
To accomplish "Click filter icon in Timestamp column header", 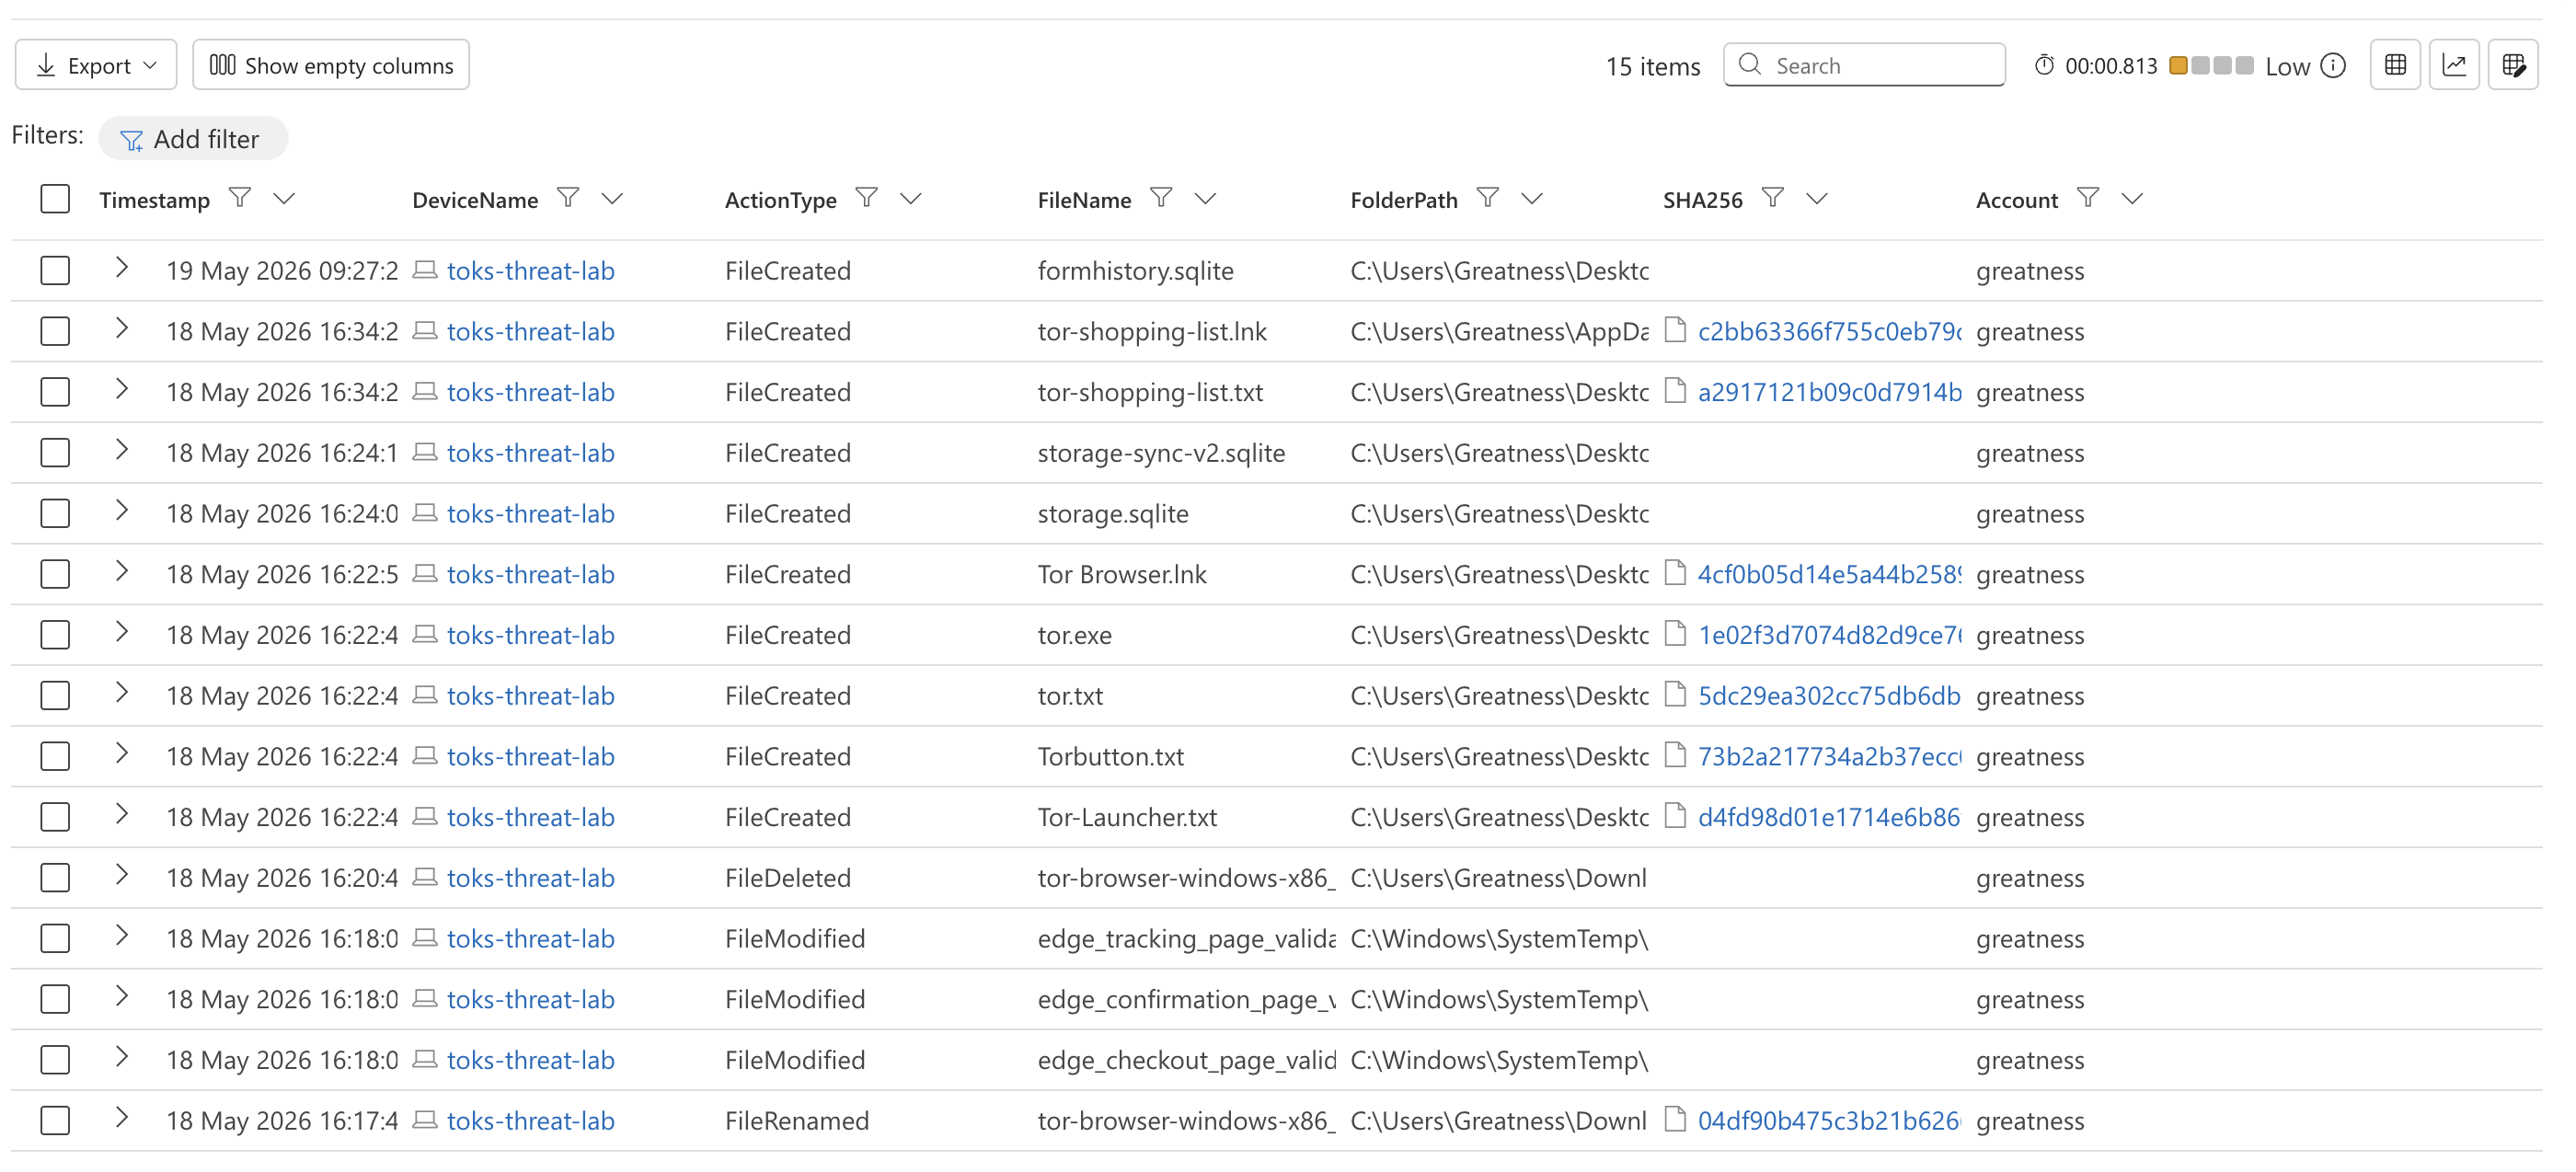I will [x=240, y=198].
